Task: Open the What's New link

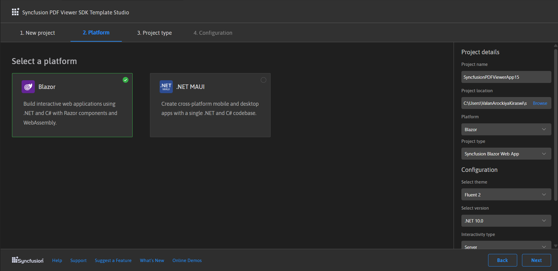Action: [x=152, y=261]
